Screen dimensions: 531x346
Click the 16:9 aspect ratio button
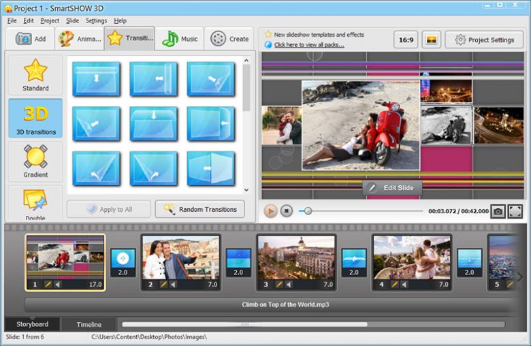406,40
